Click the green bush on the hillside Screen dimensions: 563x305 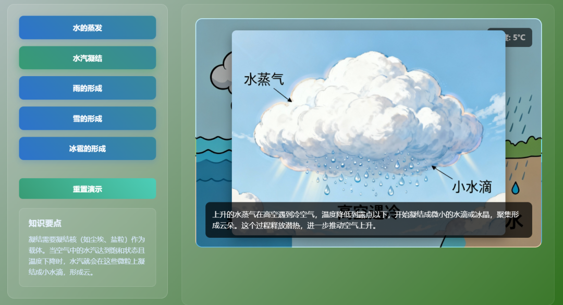pyautogui.click(x=529, y=141)
